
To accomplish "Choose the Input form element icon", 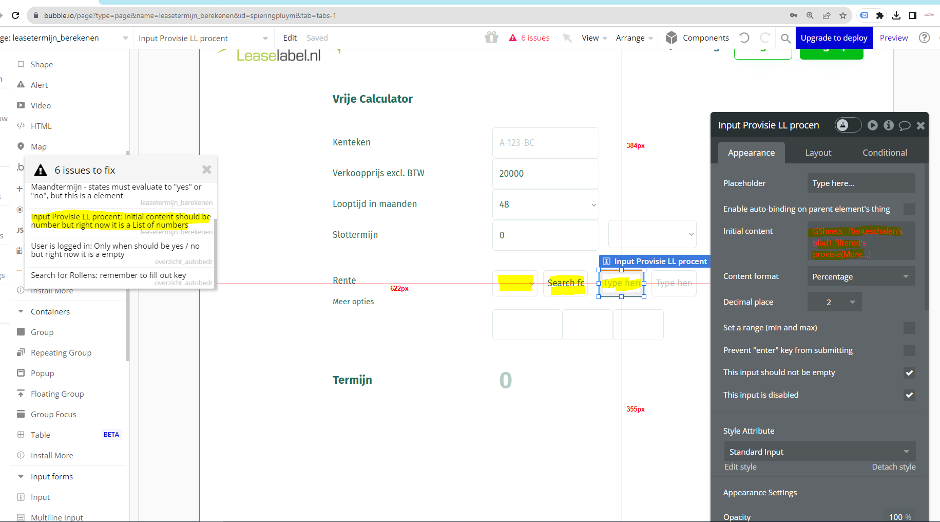I will click(x=21, y=497).
